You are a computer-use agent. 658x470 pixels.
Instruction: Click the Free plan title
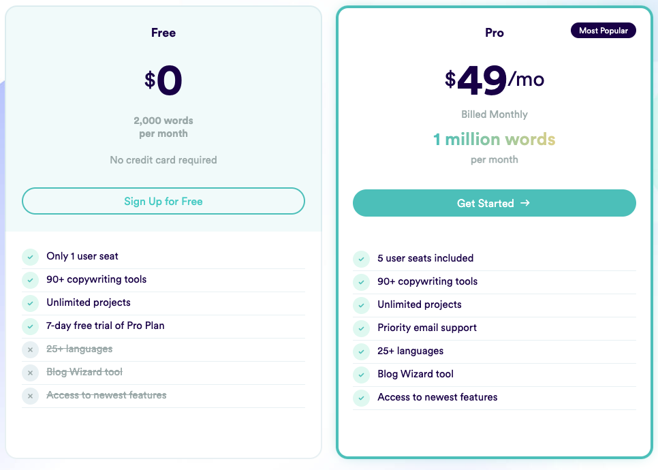[x=163, y=33]
